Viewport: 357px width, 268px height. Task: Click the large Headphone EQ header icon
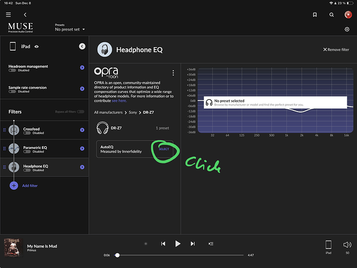click(105, 49)
